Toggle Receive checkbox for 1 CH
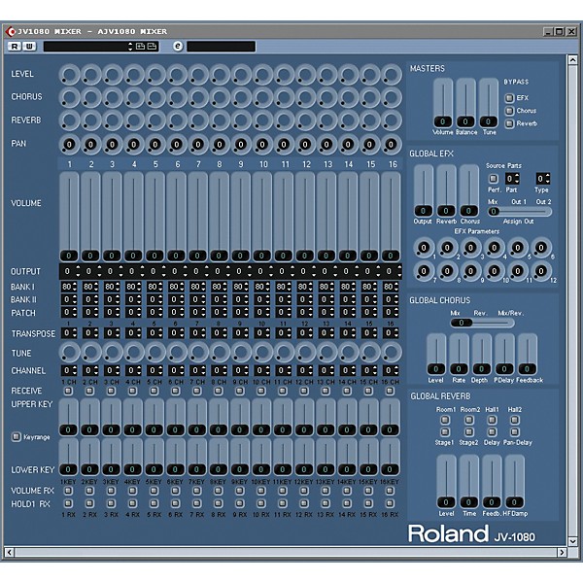This screenshot has height=583, width=583. pyautogui.click(x=68, y=391)
